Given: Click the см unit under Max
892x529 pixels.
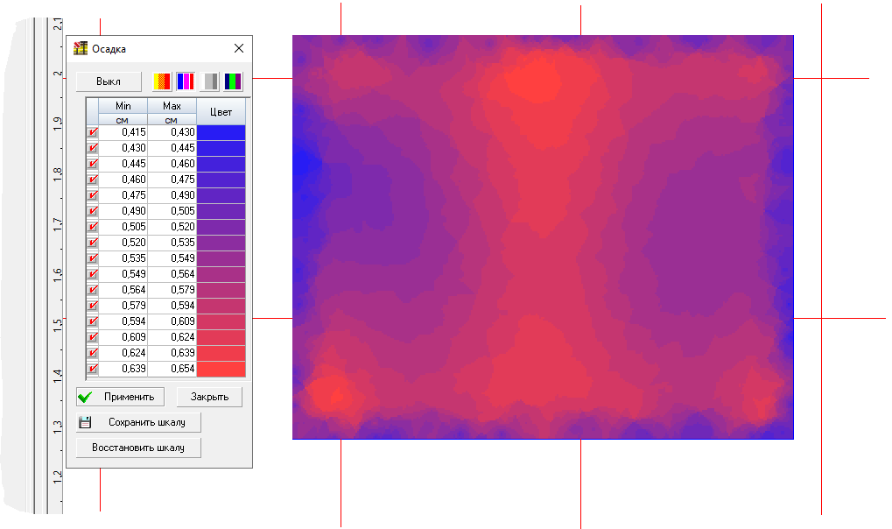Looking at the screenshot, I should (172, 120).
